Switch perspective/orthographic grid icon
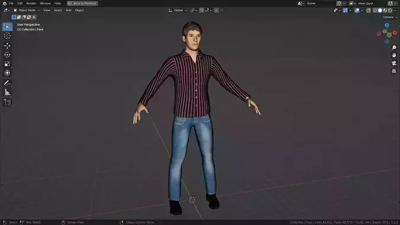Viewport: 400px width, 225px height. (x=394, y=71)
